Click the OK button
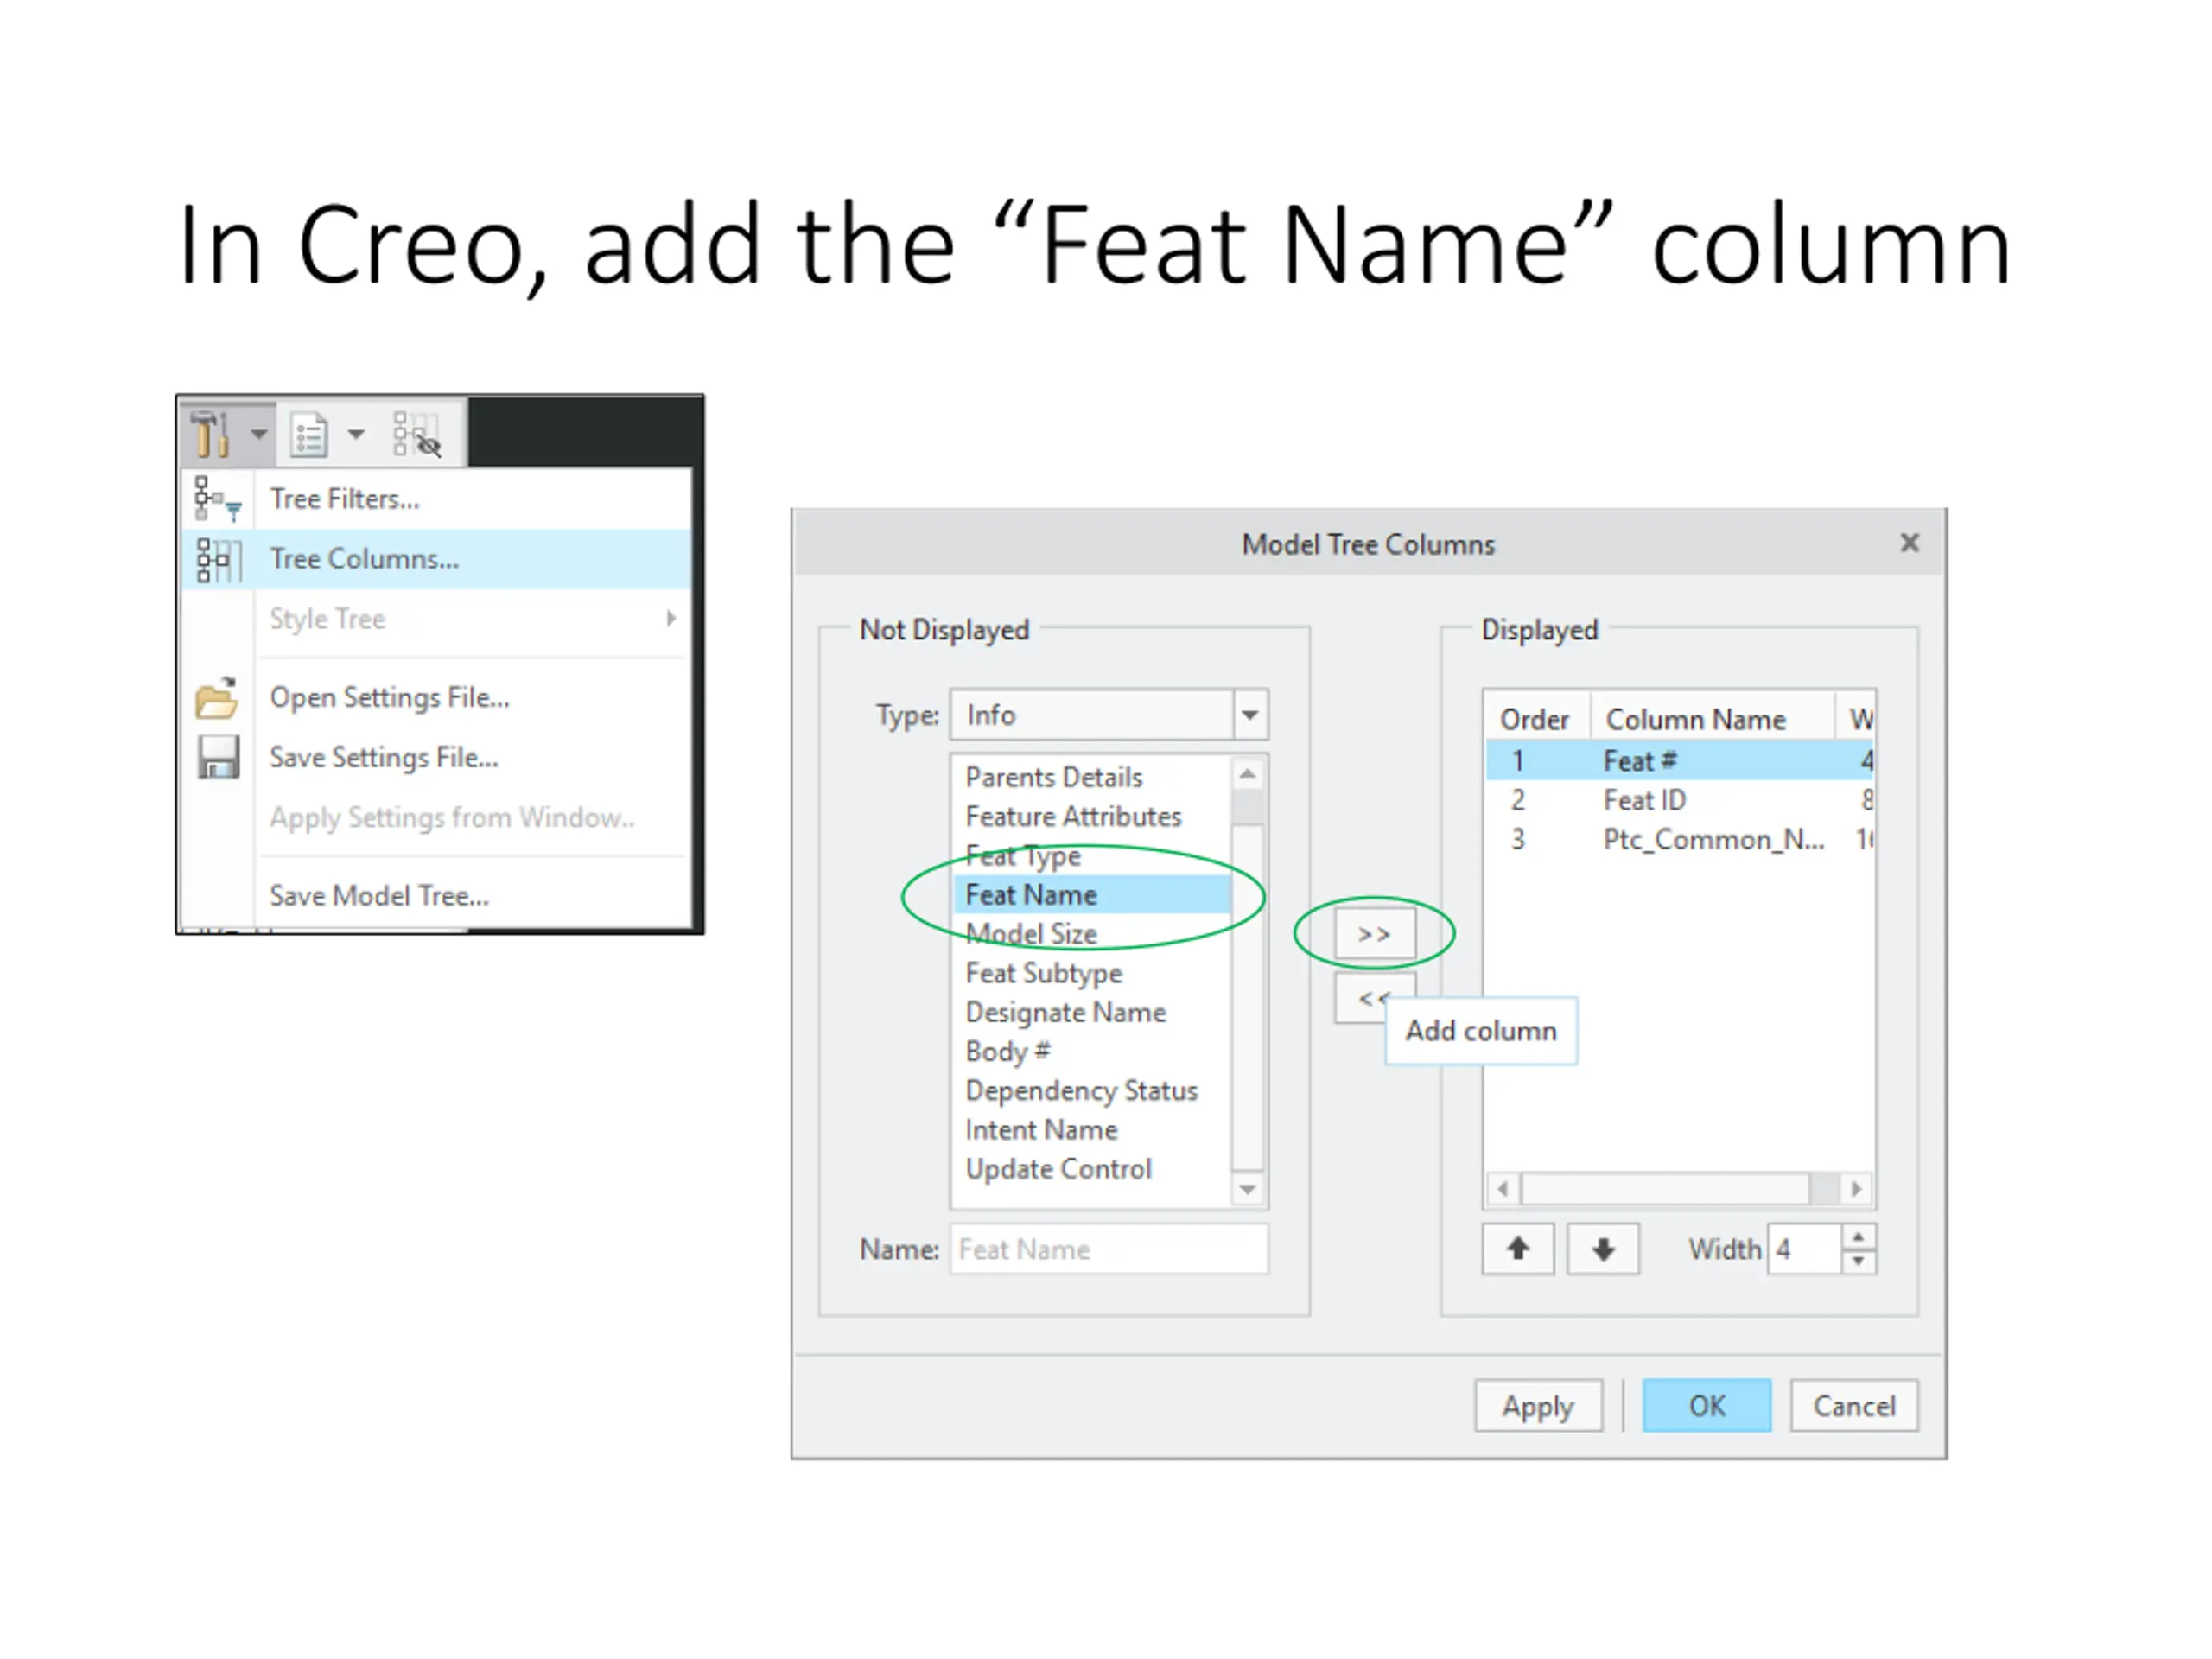The image size is (2212, 1659). [1706, 1406]
